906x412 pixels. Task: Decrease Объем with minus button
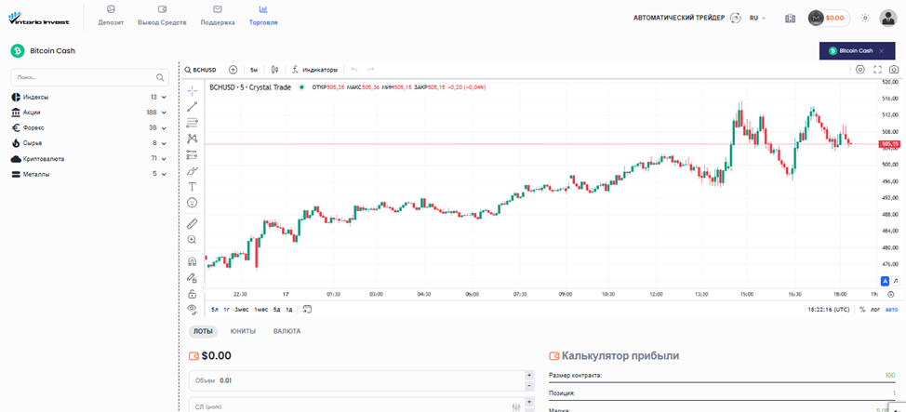pos(528,385)
